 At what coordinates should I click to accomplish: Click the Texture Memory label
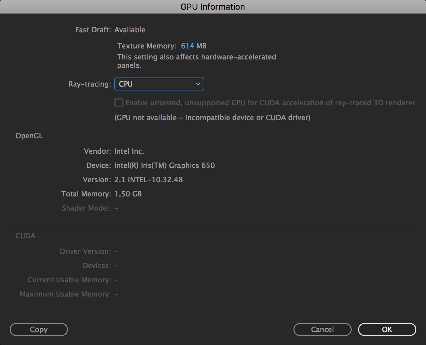146,46
